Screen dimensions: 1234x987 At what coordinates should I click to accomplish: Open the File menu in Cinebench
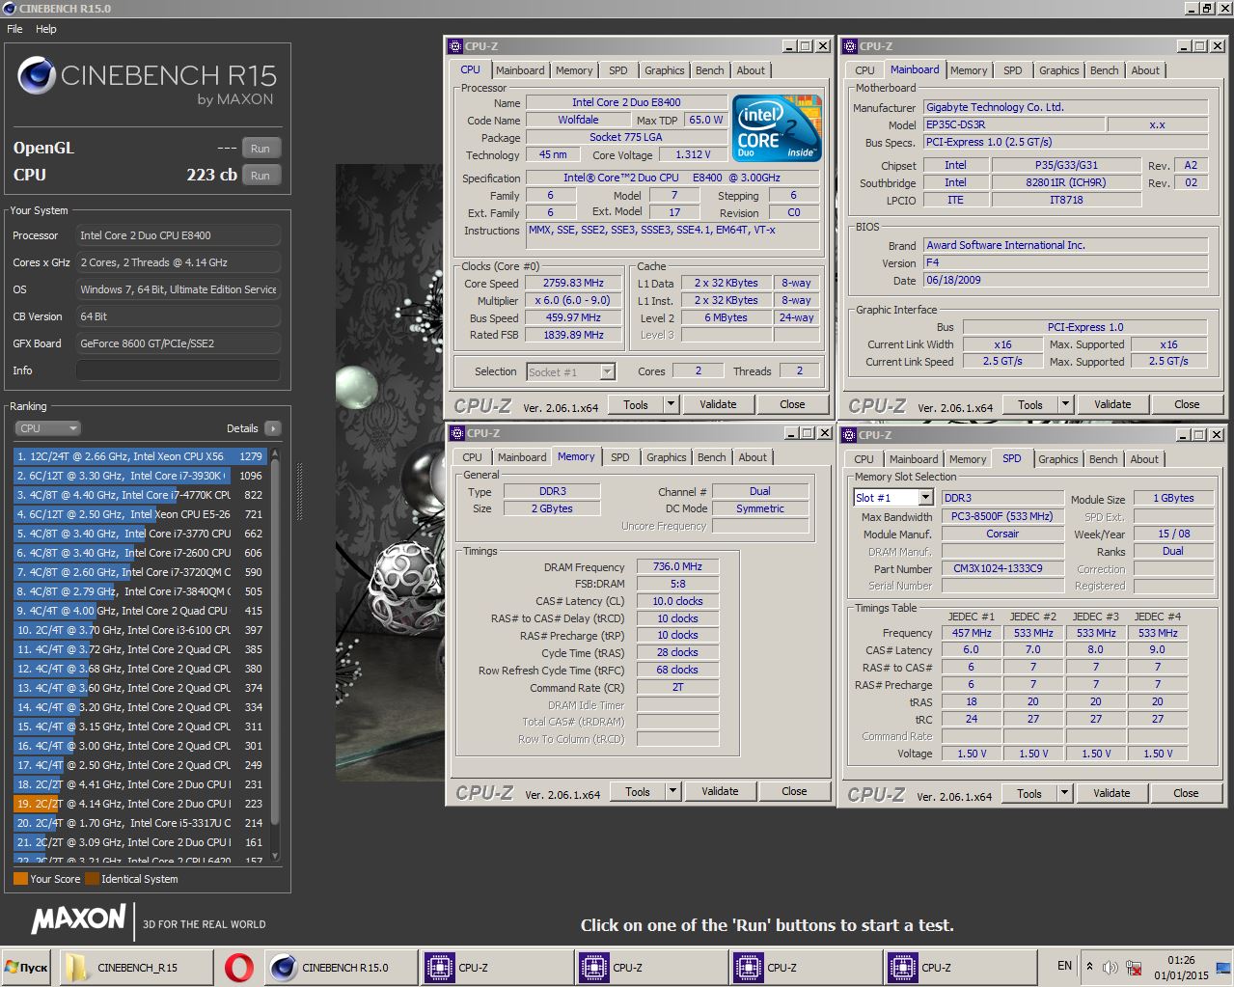[x=14, y=29]
